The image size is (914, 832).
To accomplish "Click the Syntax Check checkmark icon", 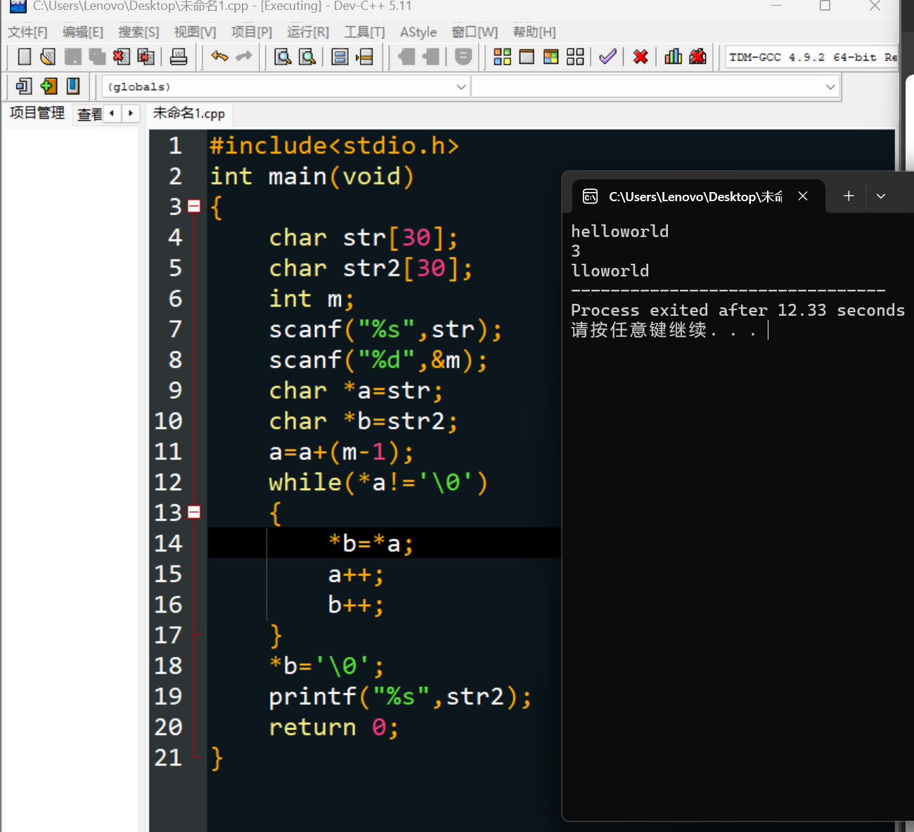I will [x=608, y=57].
